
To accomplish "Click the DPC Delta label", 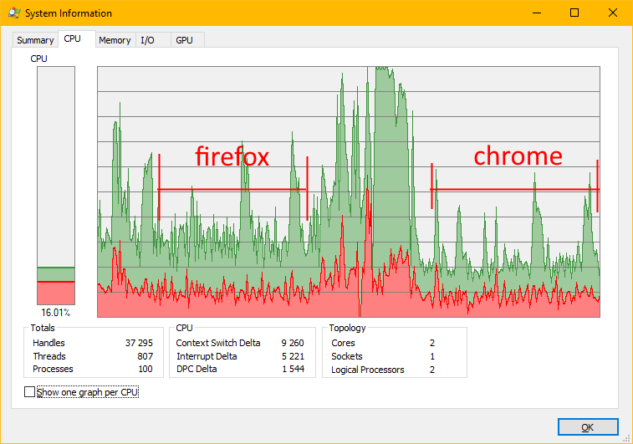I will pos(197,369).
